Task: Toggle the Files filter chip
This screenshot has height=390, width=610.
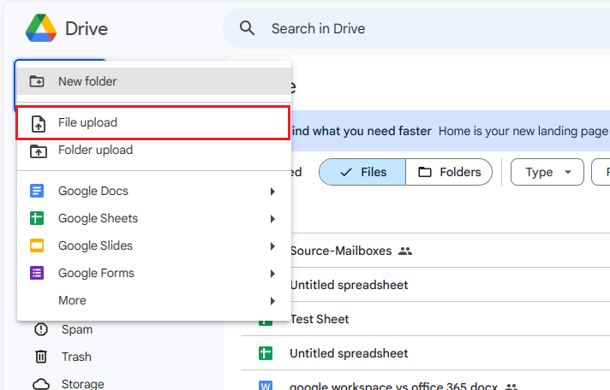Action: (362, 172)
